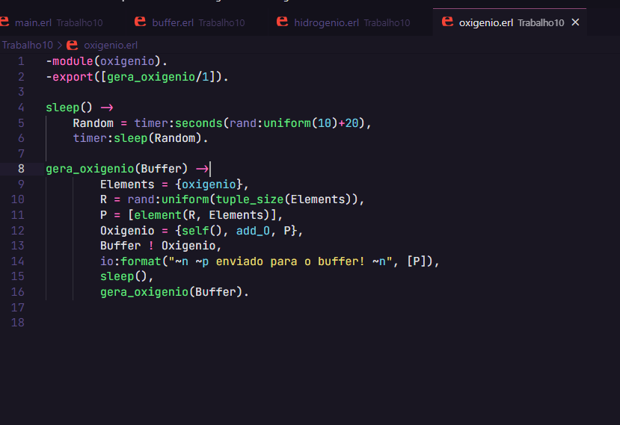Click 'Elements = {oxigenio},' line
Screen dimensions: 620x425
coord(174,184)
